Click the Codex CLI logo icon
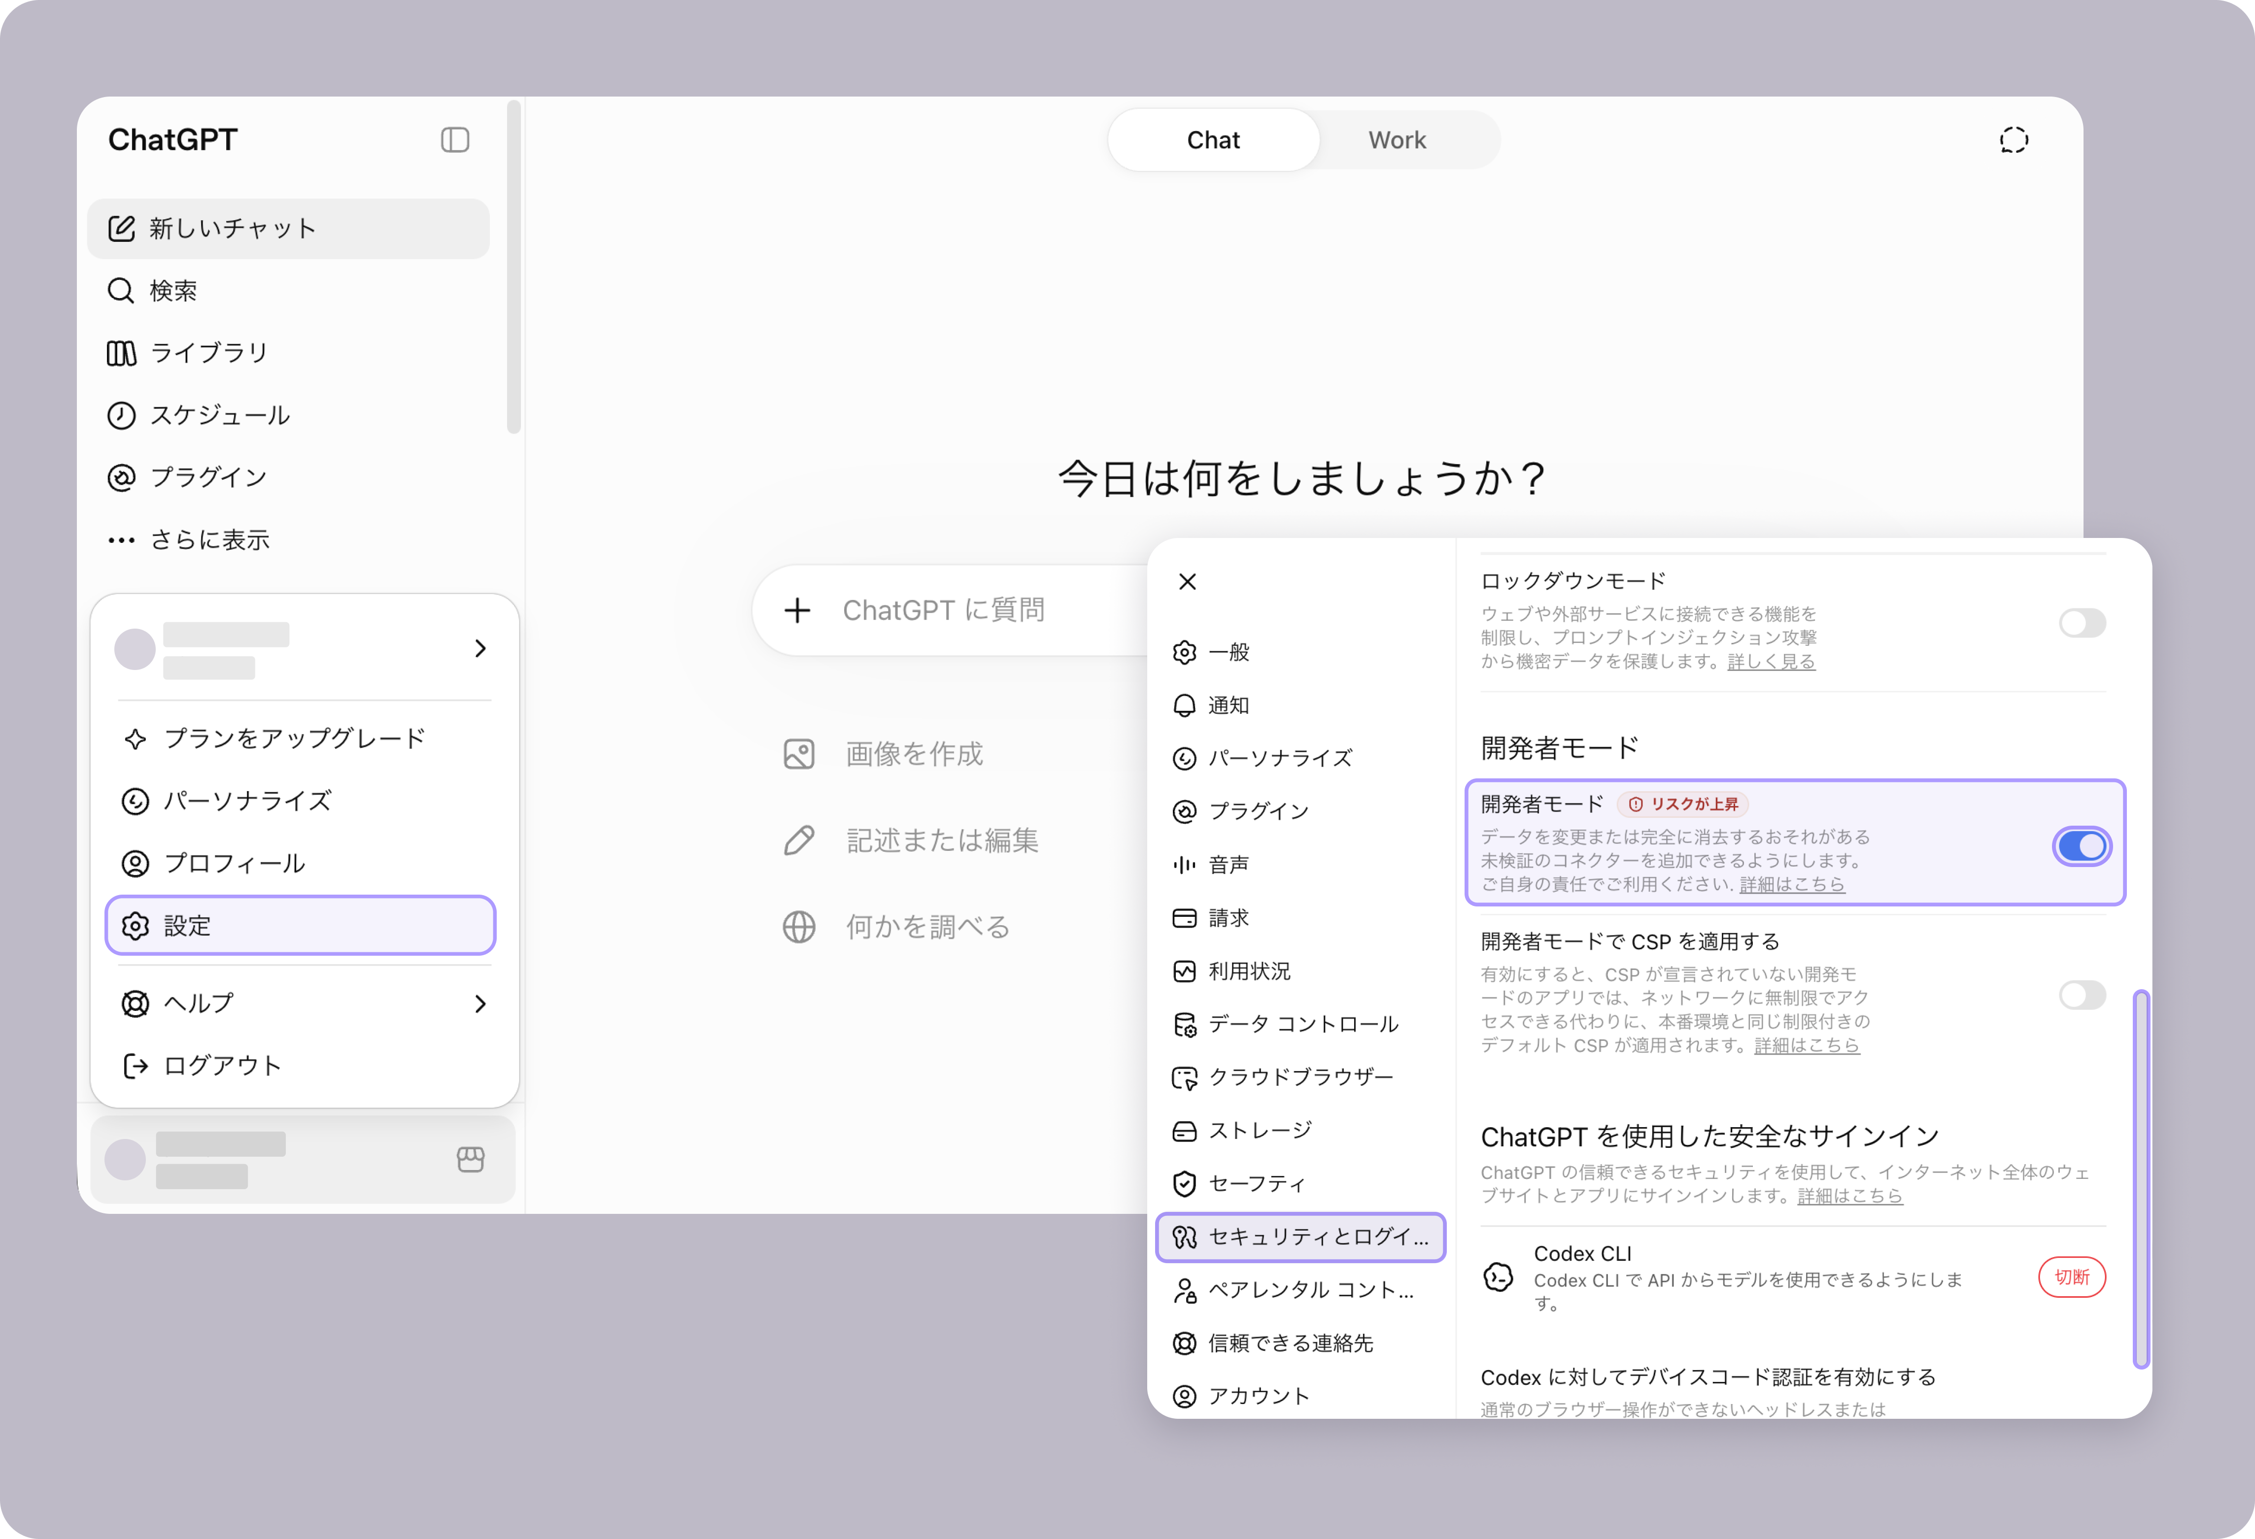 [1498, 1277]
